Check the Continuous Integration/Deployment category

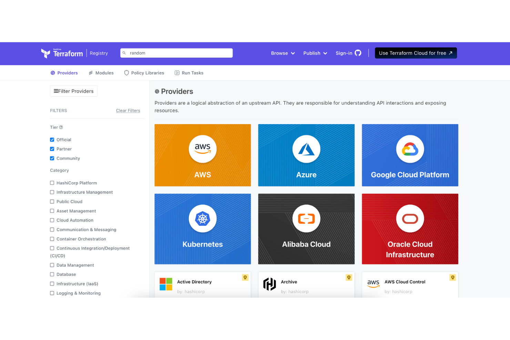pos(52,248)
